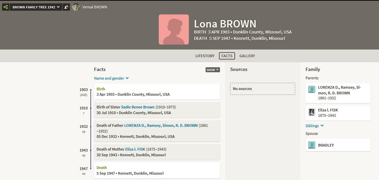Click Eliza l. FISK photo in Parents
379x180 pixels.
312,112
